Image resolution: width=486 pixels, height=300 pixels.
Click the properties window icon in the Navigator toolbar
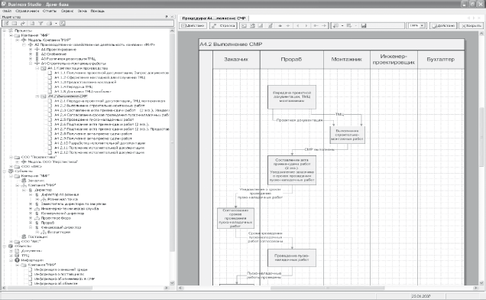tap(15, 23)
